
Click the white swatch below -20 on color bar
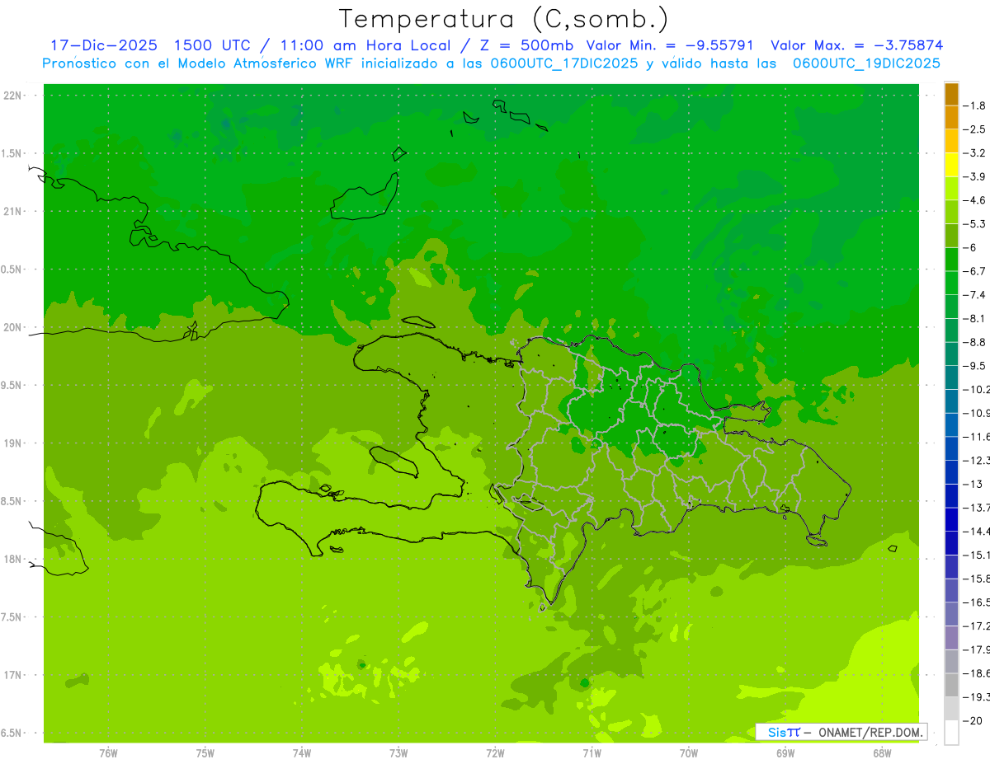tap(951, 732)
